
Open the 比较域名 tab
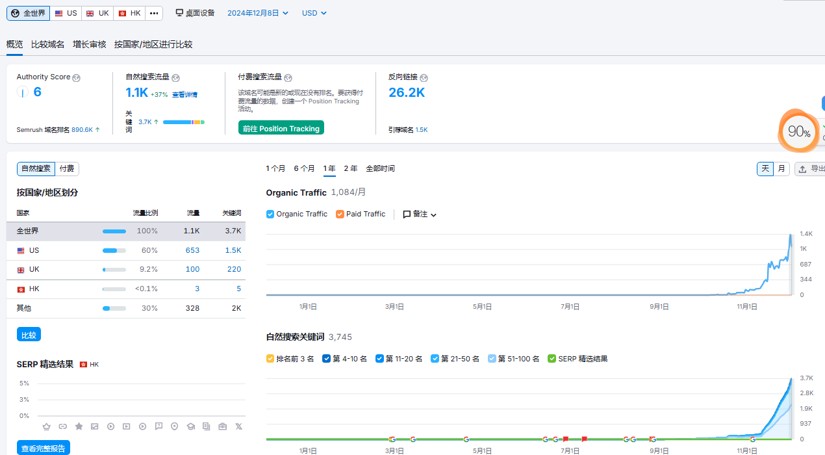tap(48, 45)
